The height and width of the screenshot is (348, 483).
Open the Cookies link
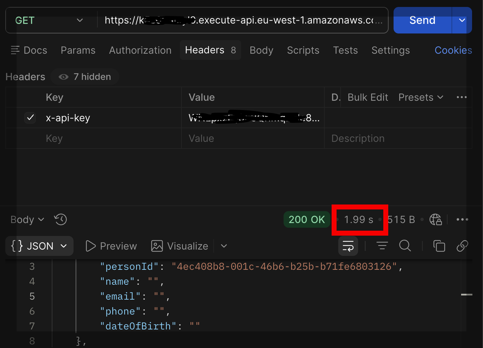pos(453,50)
